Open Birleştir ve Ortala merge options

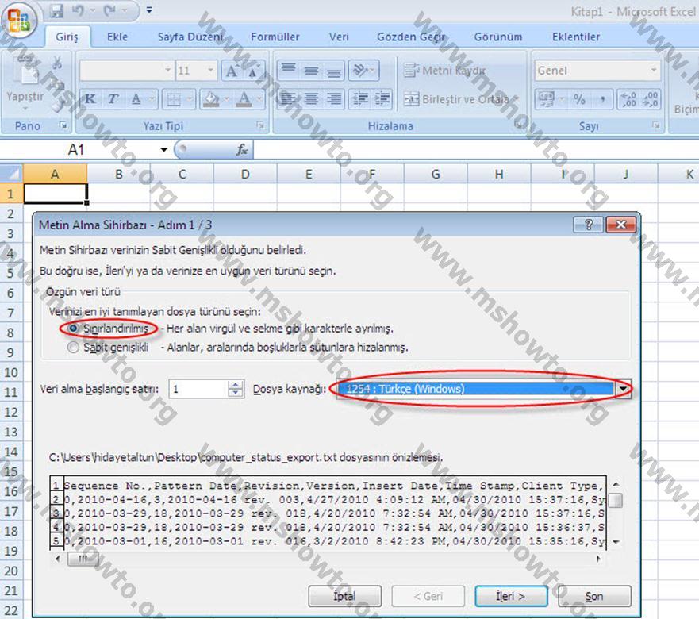pos(517,99)
